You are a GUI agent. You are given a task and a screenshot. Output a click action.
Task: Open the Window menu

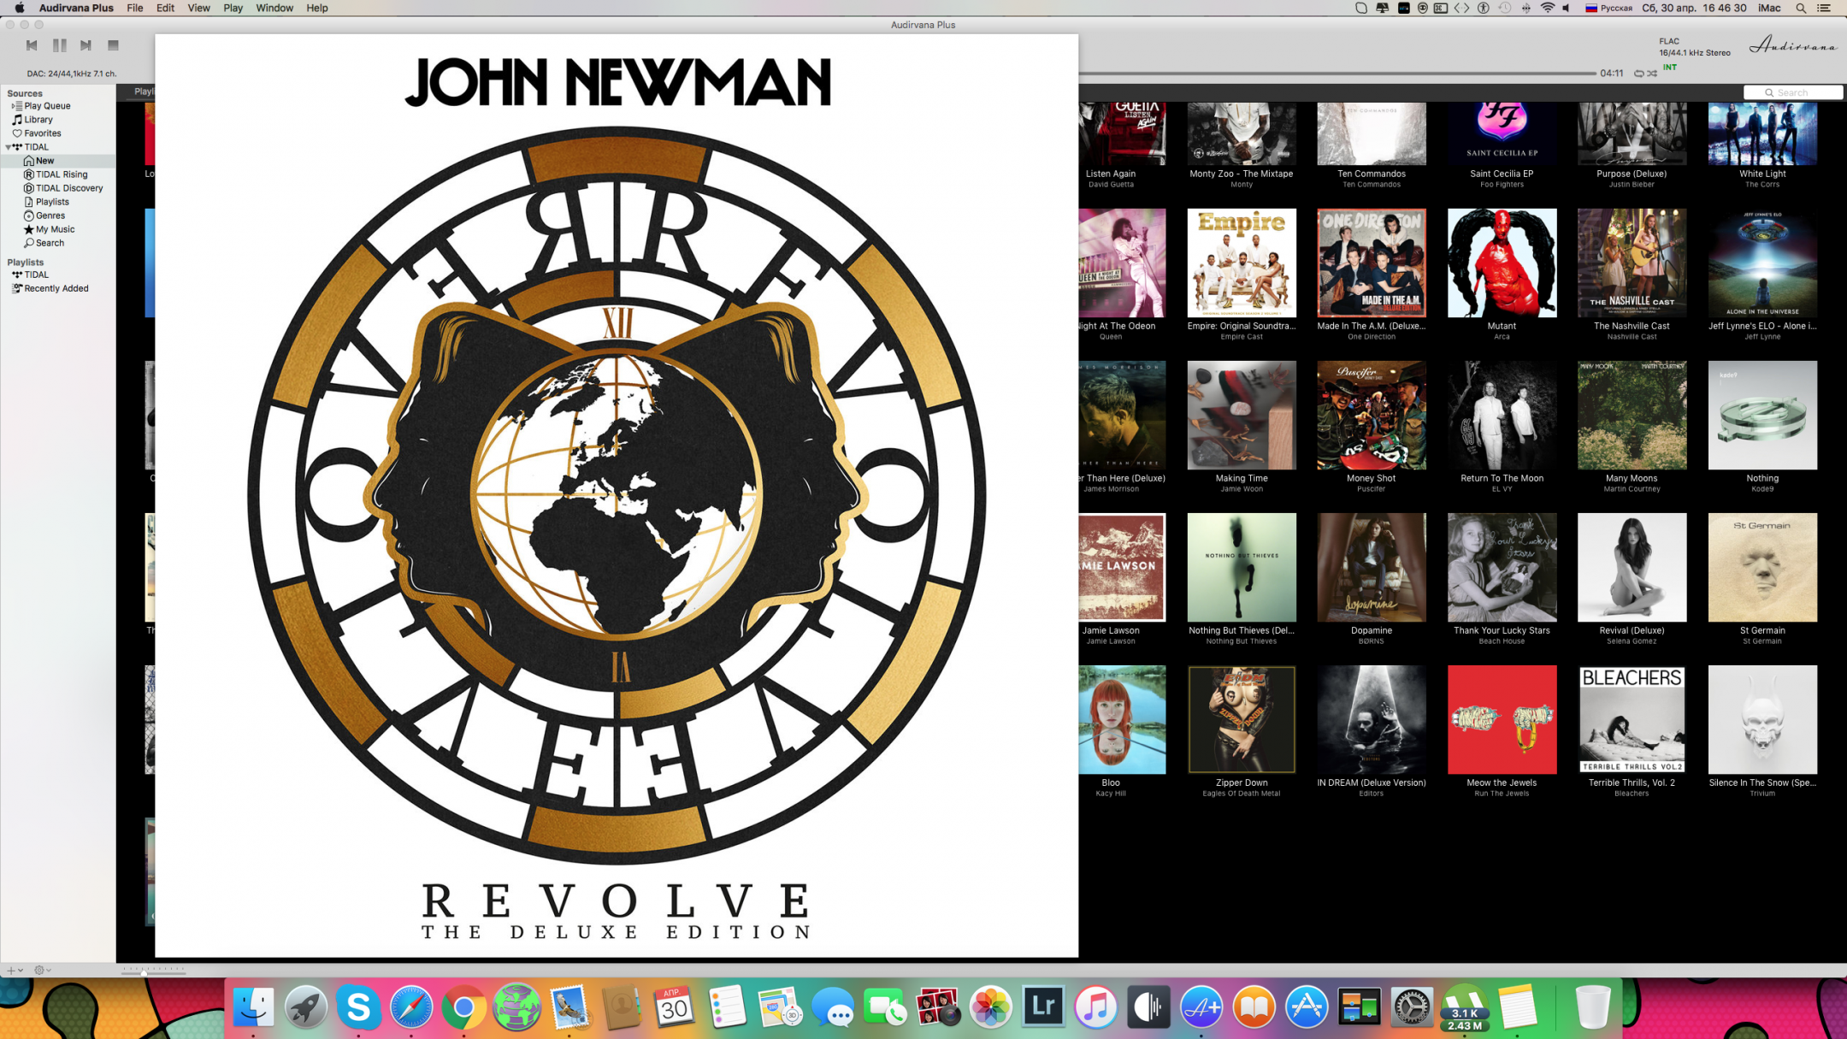[274, 8]
